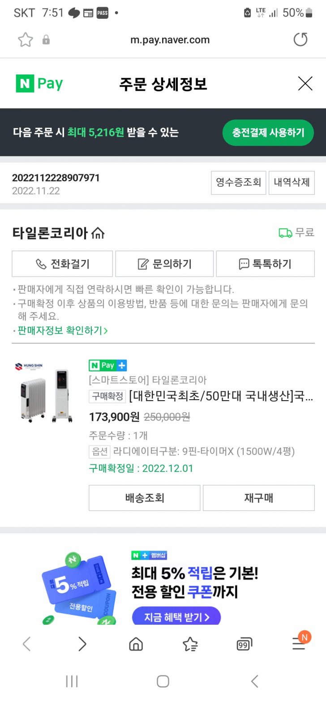
Task: Open 영수증조회 receipt lookup
Action: tap(238, 182)
